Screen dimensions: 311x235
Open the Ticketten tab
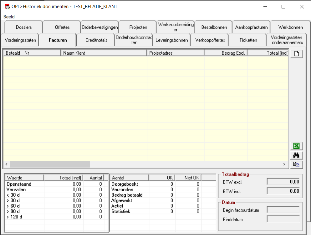248,40
